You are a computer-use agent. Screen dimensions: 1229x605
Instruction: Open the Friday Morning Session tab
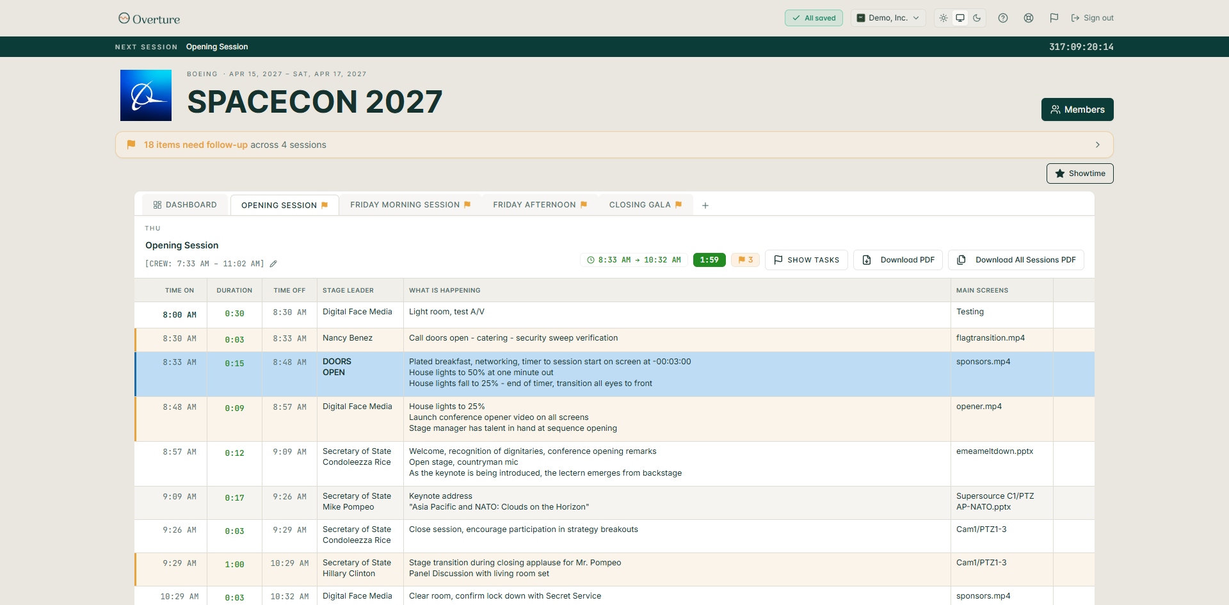[x=410, y=205]
